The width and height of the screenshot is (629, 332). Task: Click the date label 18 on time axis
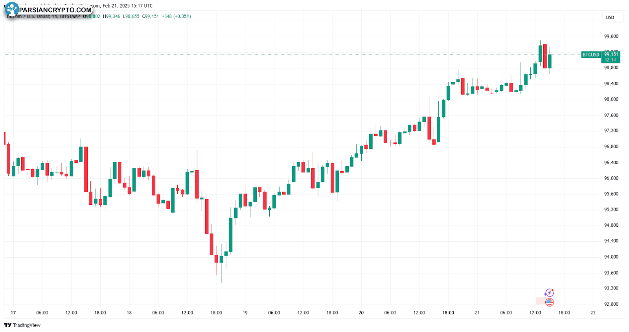(129, 313)
